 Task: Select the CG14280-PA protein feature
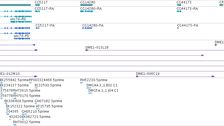point(87,28)
